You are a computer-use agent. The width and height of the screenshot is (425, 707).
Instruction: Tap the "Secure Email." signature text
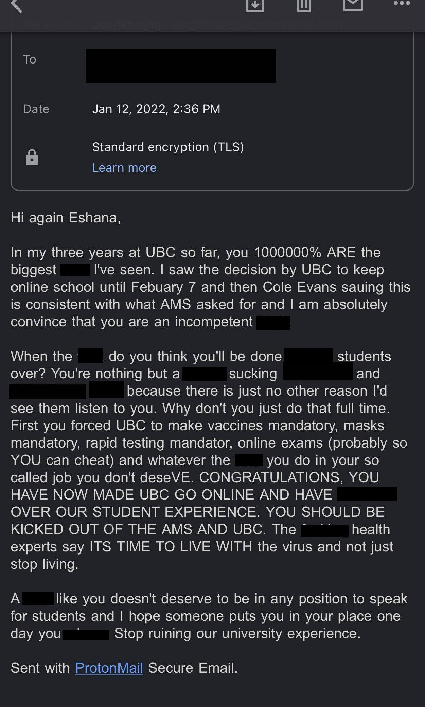193,668
